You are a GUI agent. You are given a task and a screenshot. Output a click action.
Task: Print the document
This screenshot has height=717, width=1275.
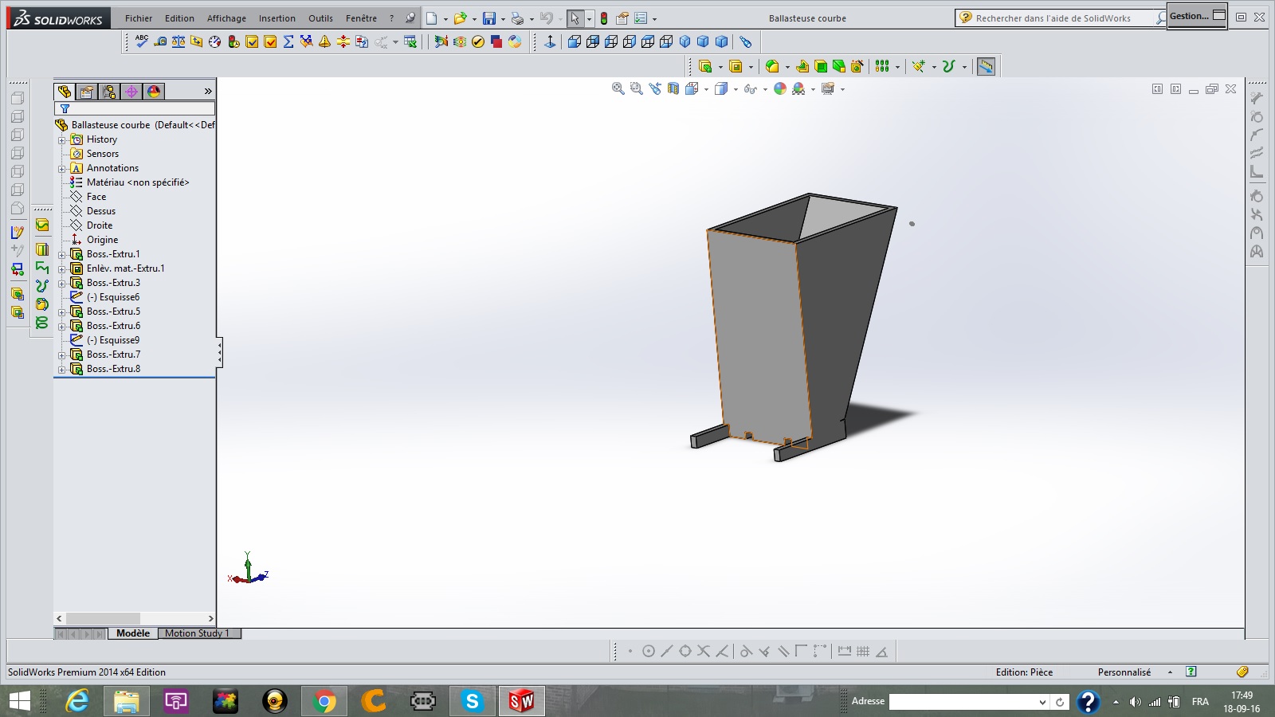click(x=518, y=18)
